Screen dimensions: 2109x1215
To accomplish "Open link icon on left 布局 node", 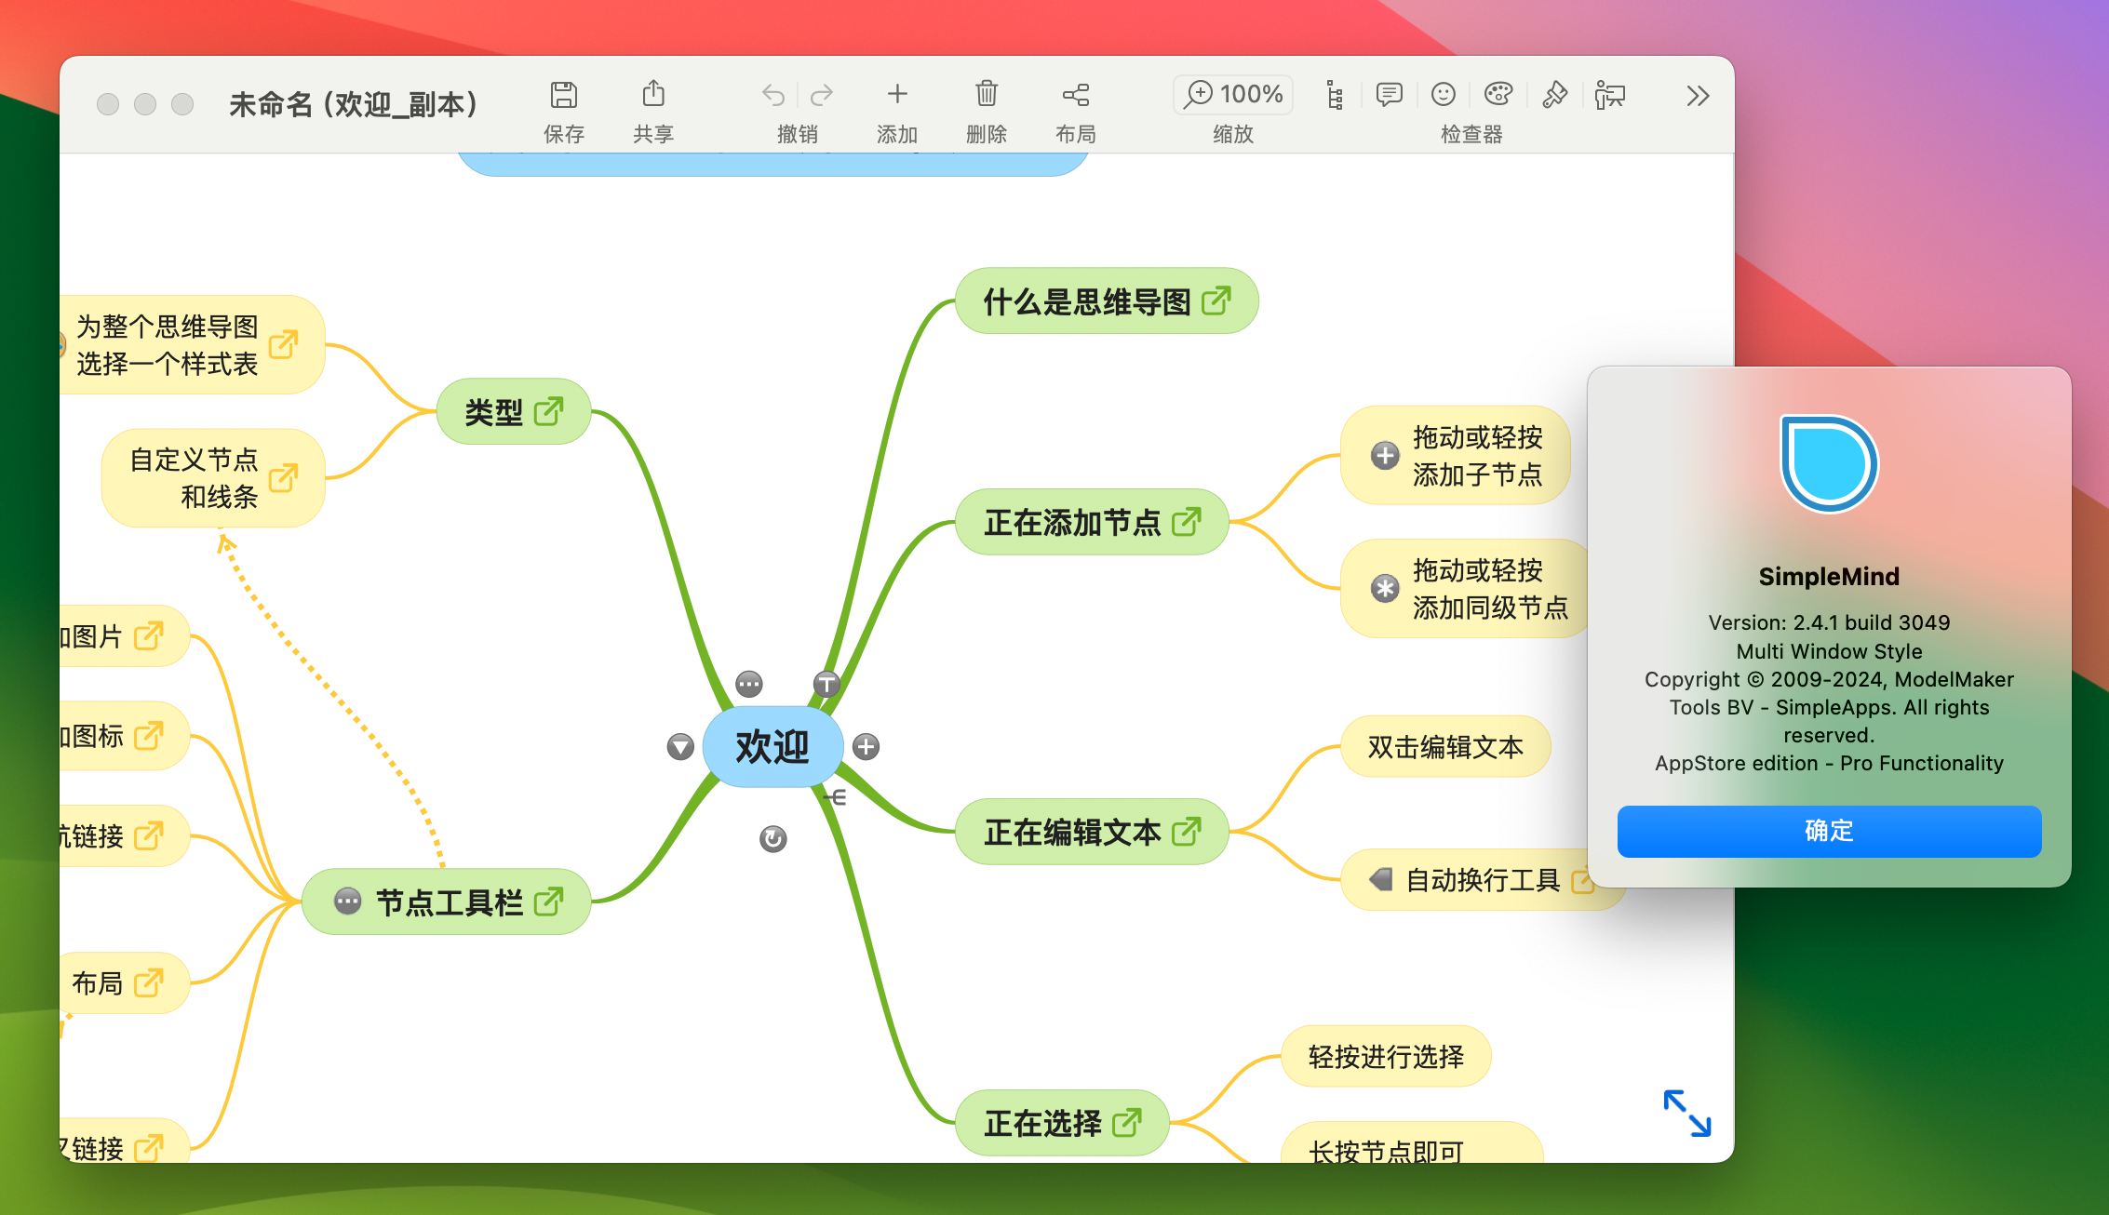I will coord(148,982).
